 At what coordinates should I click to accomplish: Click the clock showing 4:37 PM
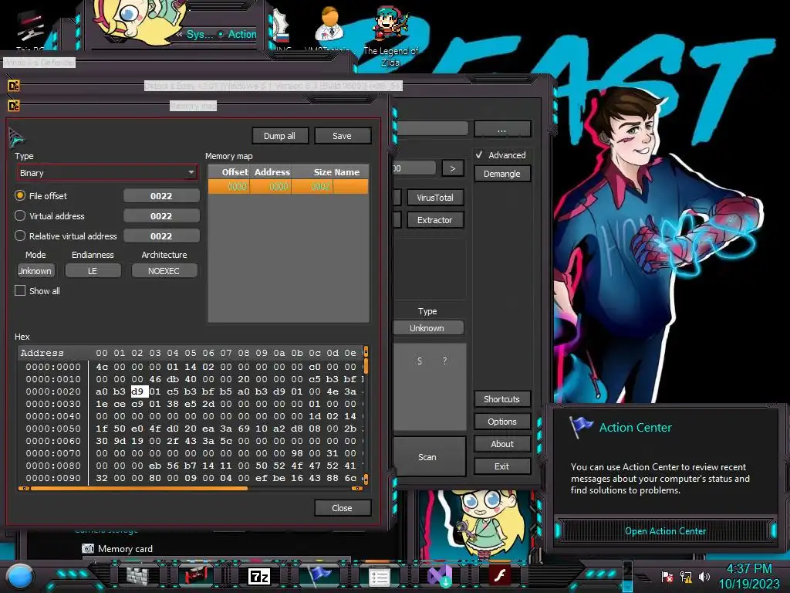tap(749, 568)
